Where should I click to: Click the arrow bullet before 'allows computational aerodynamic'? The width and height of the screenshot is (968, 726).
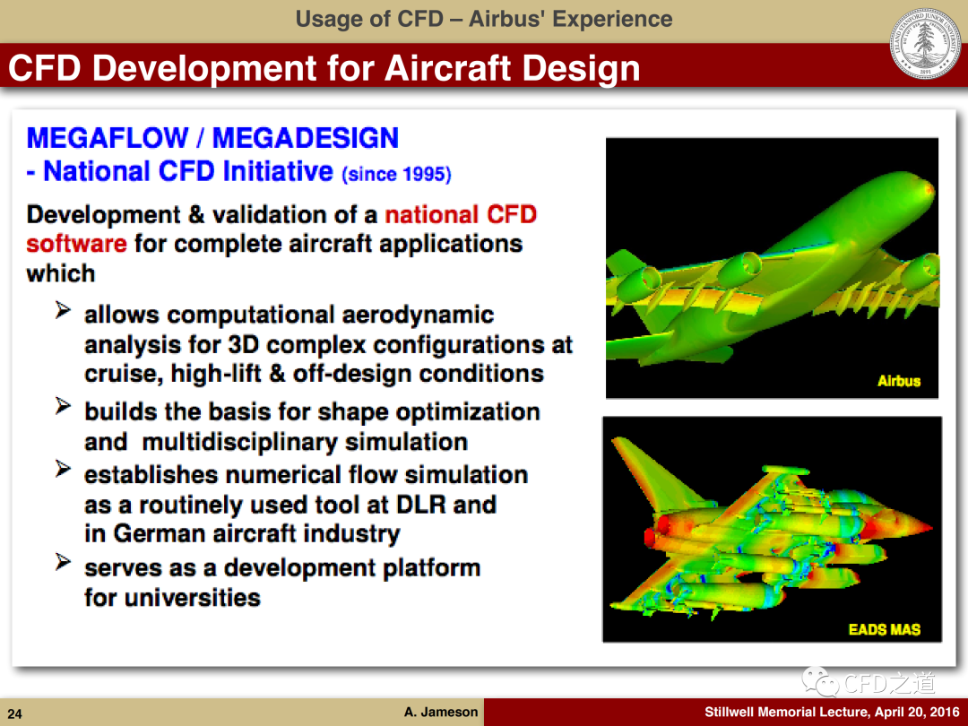pos(63,312)
